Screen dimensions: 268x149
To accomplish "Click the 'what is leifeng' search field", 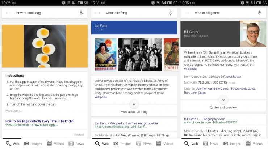I will (134, 13).
